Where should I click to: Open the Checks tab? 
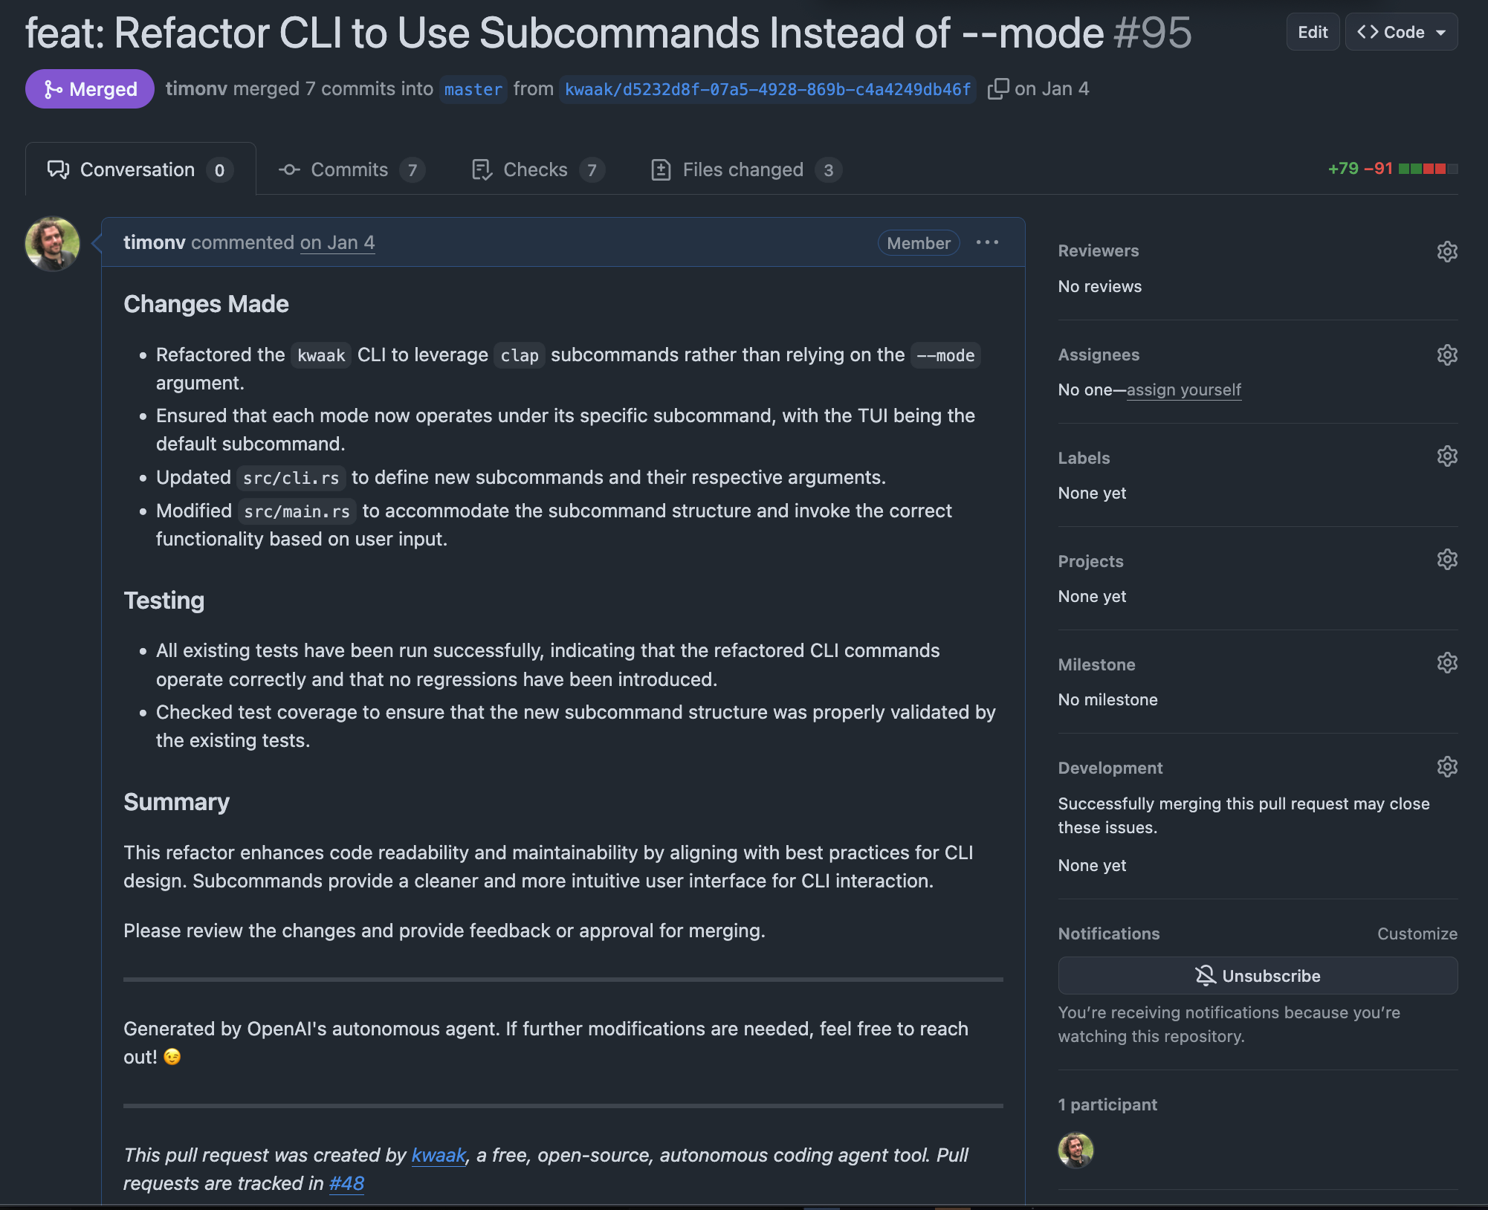tap(535, 169)
